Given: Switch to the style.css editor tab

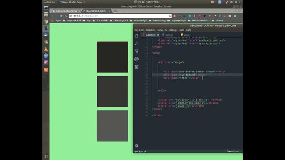Looking at the screenshot, I should [x=169, y=35].
